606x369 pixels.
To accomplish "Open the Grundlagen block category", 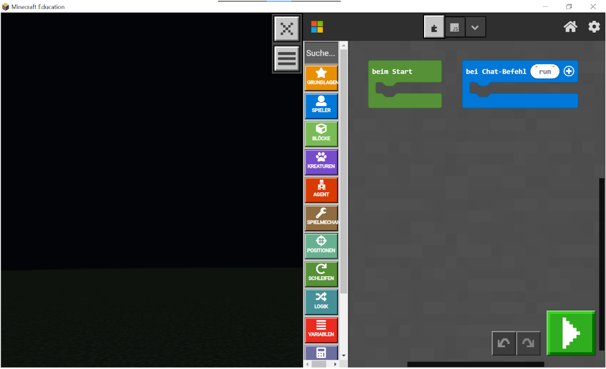I will pos(321,77).
